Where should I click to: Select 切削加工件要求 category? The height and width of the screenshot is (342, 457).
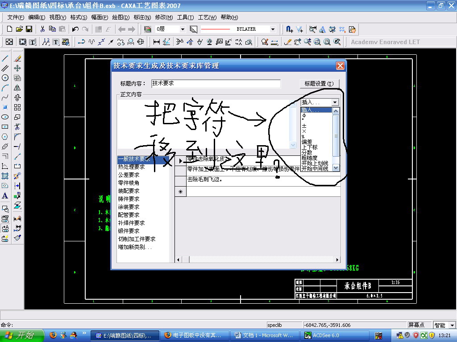137,239
